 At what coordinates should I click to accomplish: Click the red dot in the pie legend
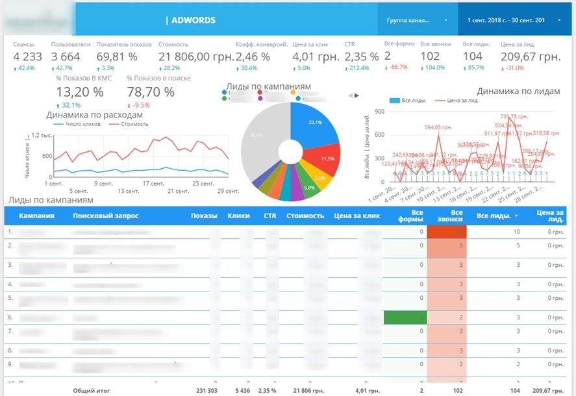[260, 92]
